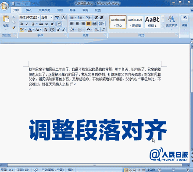Click the Decrease Indent icon

point(96,17)
